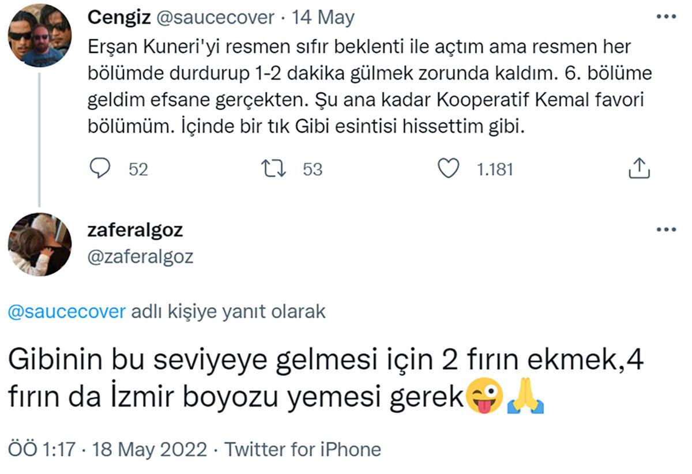The image size is (692, 474).
Task: Click the retweet icon showing 53
Action: point(275,169)
